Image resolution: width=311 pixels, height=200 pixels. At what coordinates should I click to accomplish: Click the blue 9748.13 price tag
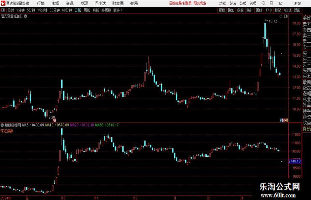[x=295, y=161]
